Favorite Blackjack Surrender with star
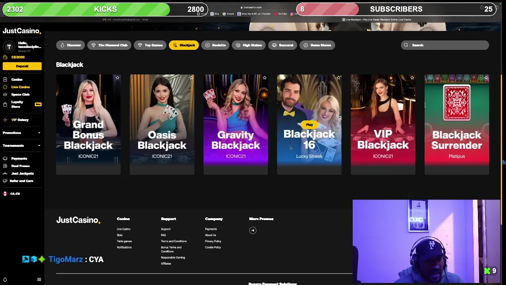This screenshot has width=506, height=285. click(486, 78)
